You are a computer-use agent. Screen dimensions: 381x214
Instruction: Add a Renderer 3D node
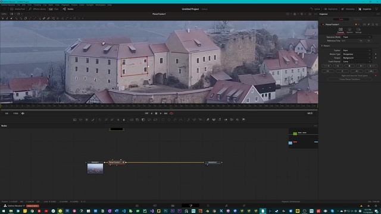(243, 119)
